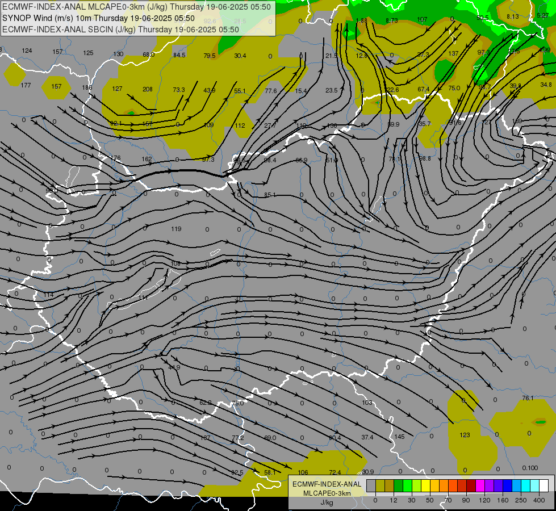Click the legend tick label 160
The height and width of the screenshot is (511, 556).
click(x=503, y=500)
